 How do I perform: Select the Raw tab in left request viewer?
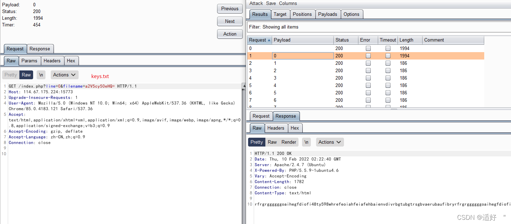(x=11, y=61)
